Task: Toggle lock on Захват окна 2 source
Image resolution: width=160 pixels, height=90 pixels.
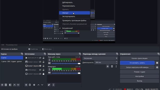Action: (x=43, y=62)
